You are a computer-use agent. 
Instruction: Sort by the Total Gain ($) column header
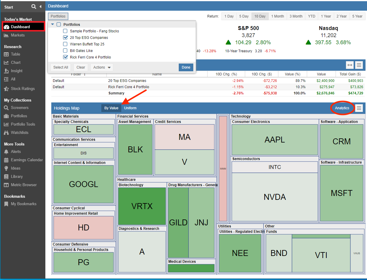pyautogui.click(x=350, y=74)
